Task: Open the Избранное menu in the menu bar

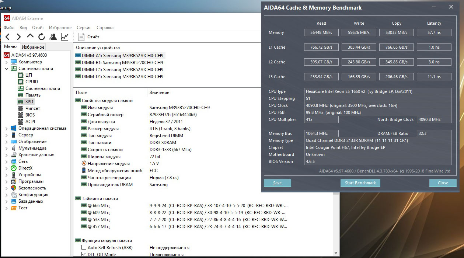Action: 60,28
